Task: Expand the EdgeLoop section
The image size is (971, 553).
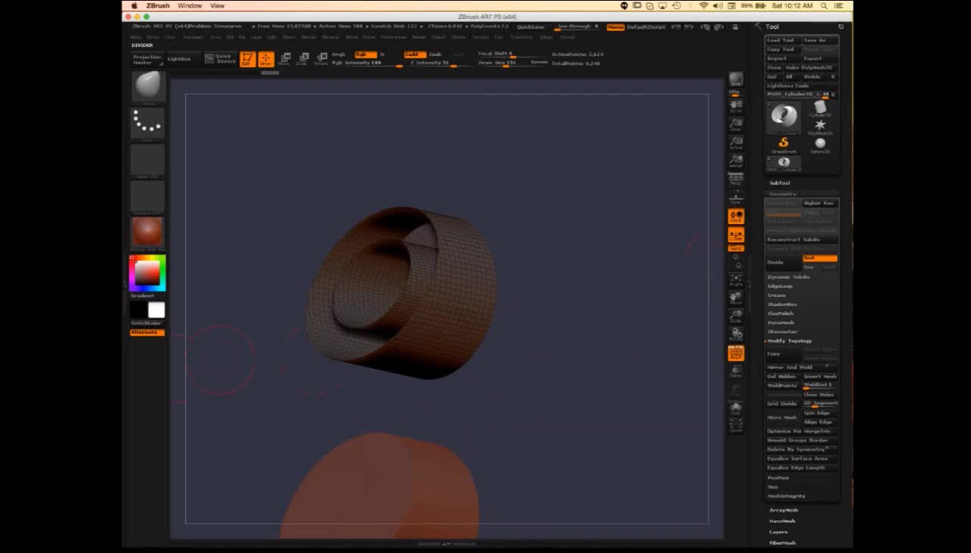Action: pyautogui.click(x=780, y=286)
